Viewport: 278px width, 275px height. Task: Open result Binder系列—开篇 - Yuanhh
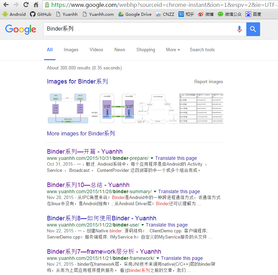(84, 152)
